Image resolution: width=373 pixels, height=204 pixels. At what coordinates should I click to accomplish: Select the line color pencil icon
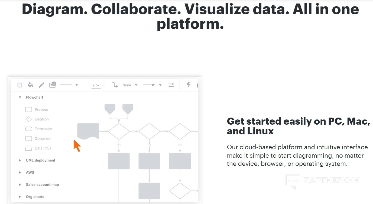[x=41, y=85]
